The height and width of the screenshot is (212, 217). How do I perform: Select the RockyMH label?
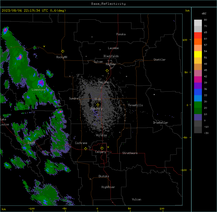[62, 57]
